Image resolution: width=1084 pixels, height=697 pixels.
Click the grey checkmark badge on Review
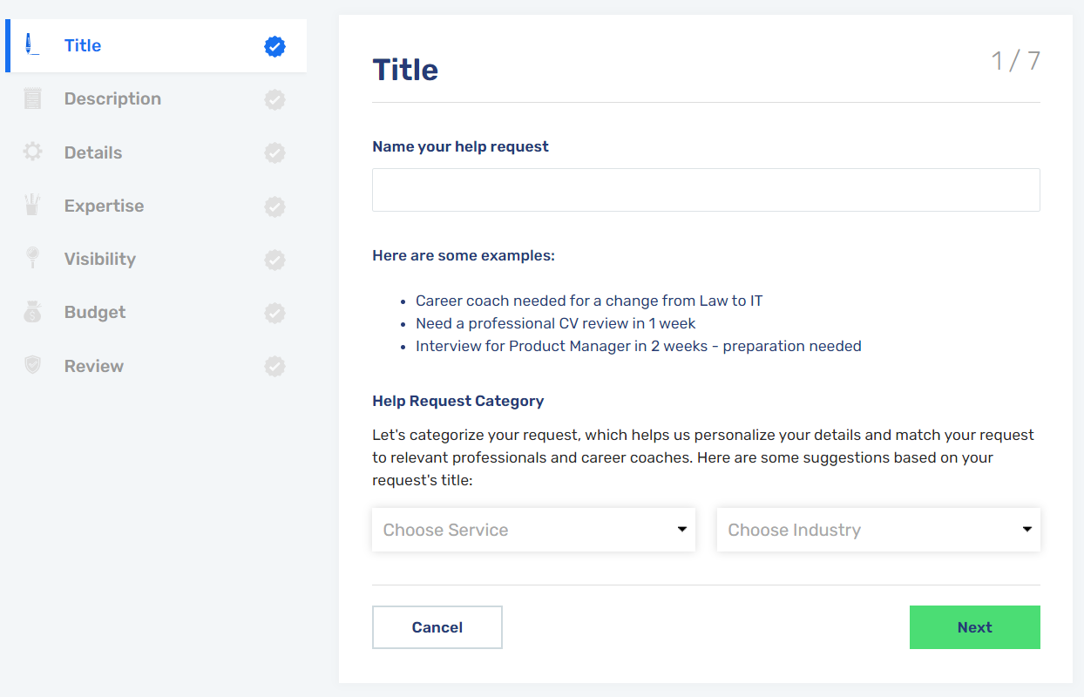pyautogui.click(x=274, y=367)
